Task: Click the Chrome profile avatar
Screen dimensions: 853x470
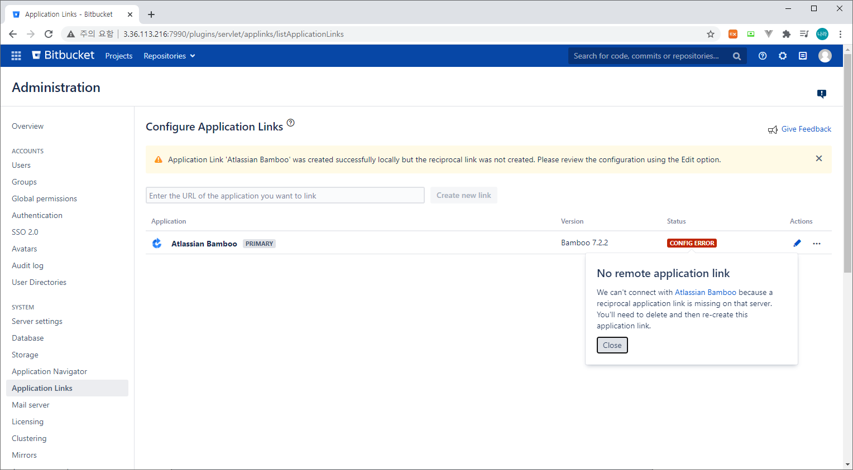Action: [822, 34]
